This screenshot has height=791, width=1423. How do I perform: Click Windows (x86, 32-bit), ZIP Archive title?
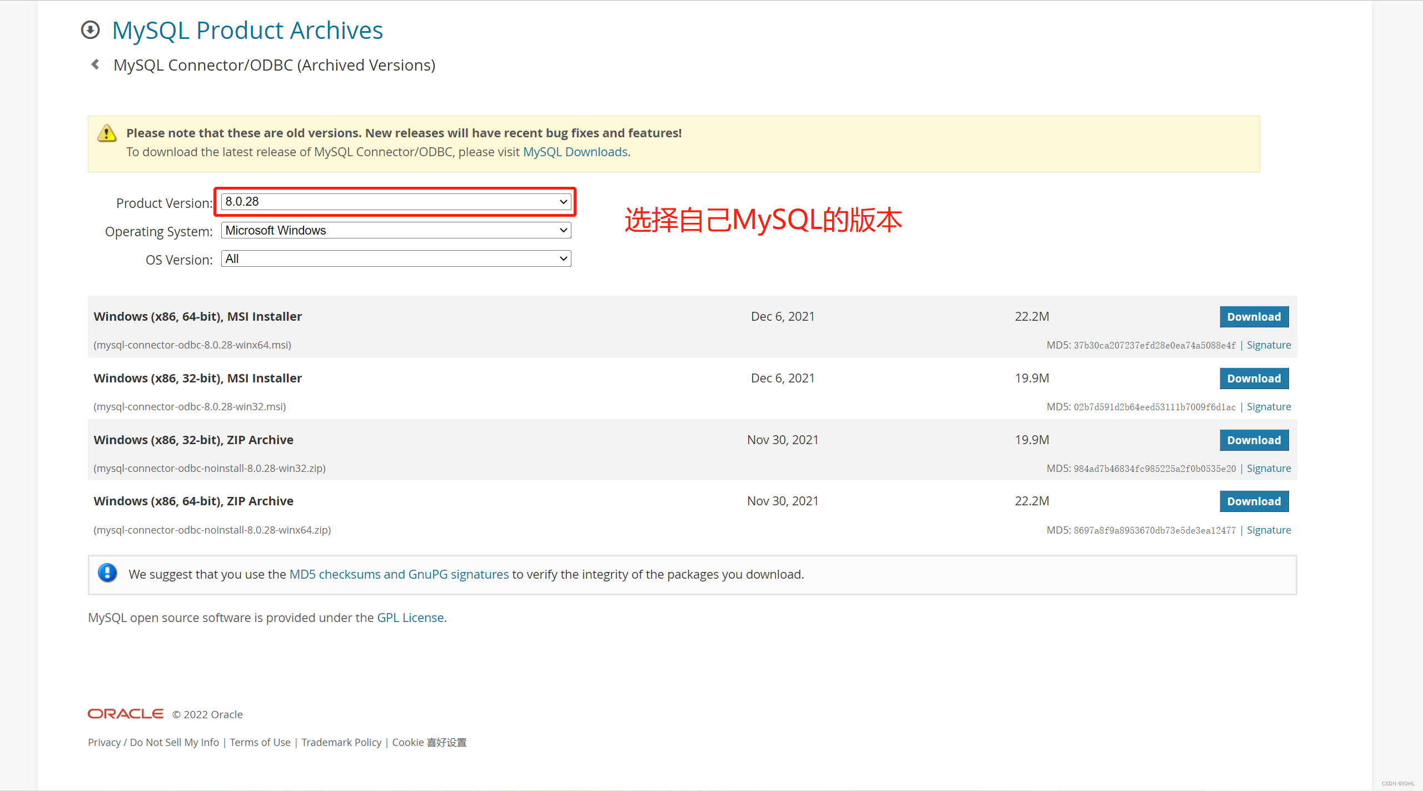tap(193, 440)
